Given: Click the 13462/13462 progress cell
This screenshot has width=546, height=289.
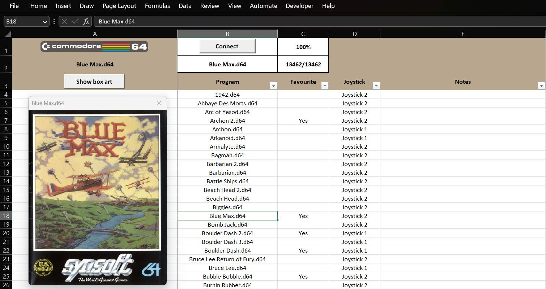Looking at the screenshot, I should 303,64.
